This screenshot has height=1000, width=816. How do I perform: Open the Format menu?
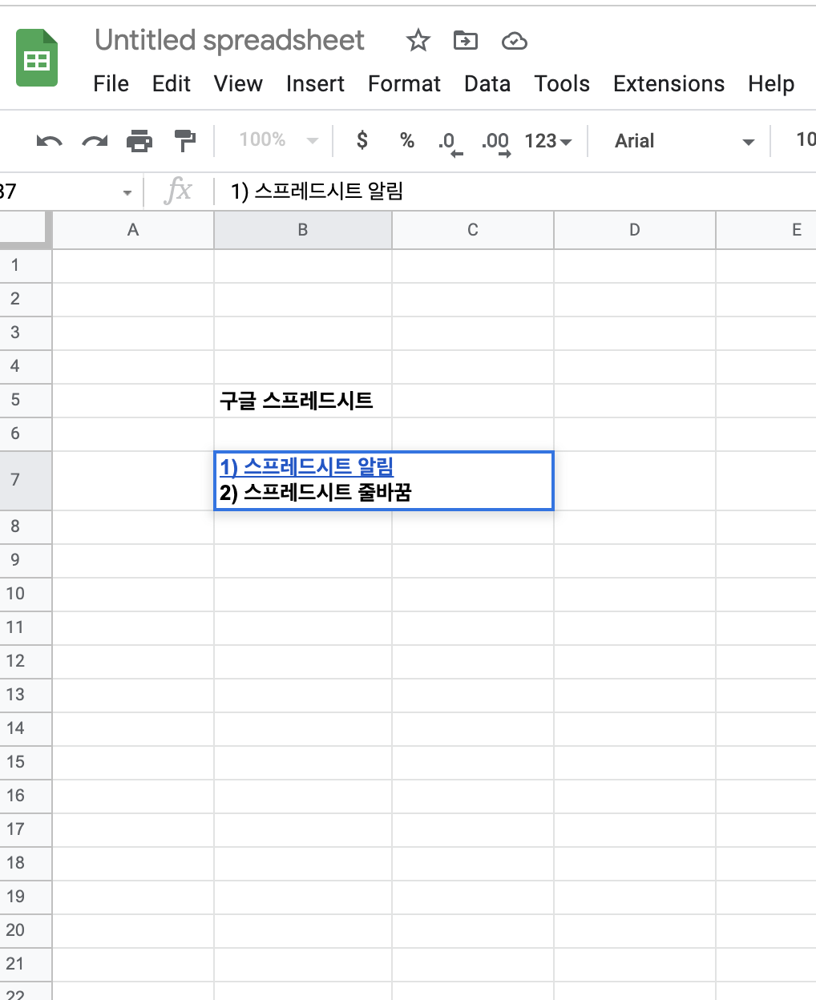point(404,83)
